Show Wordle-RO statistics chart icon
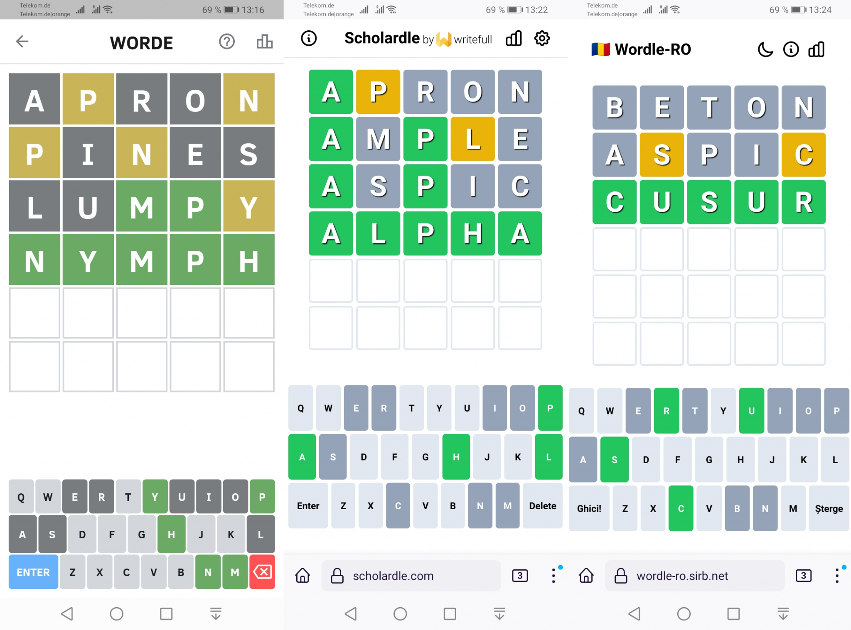 (x=816, y=49)
